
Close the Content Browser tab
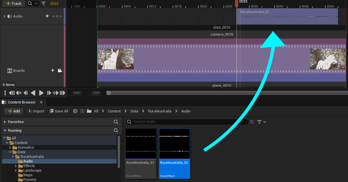(x=41, y=102)
